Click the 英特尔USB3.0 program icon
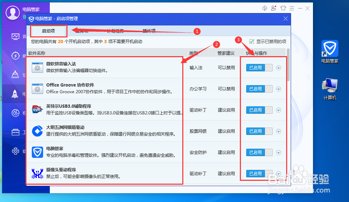This screenshot has width=349, height=202. click(37, 110)
